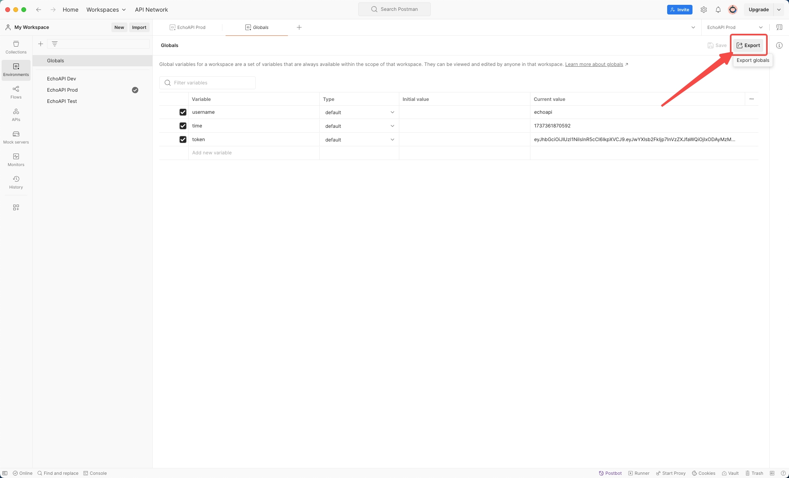Click the token current value cell

click(x=644, y=140)
